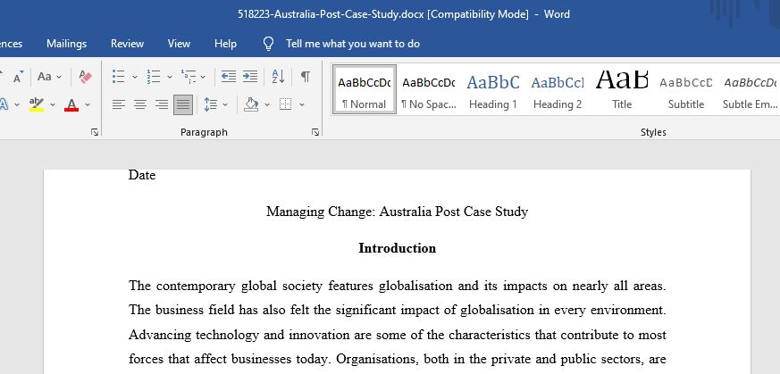
Task: Click the title Managing Change: Australia Post Case Study
Action: pos(397,212)
